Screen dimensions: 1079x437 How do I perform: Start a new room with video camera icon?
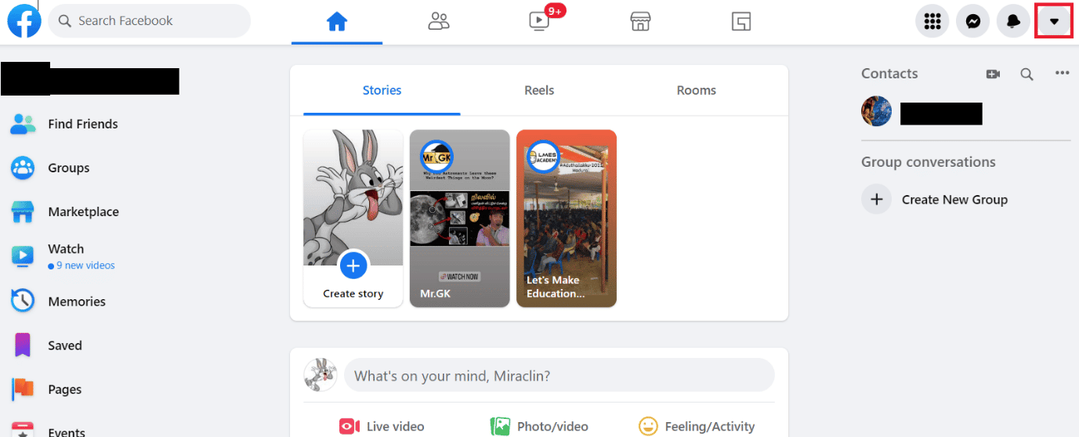pyautogui.click(x=993, y=74)
